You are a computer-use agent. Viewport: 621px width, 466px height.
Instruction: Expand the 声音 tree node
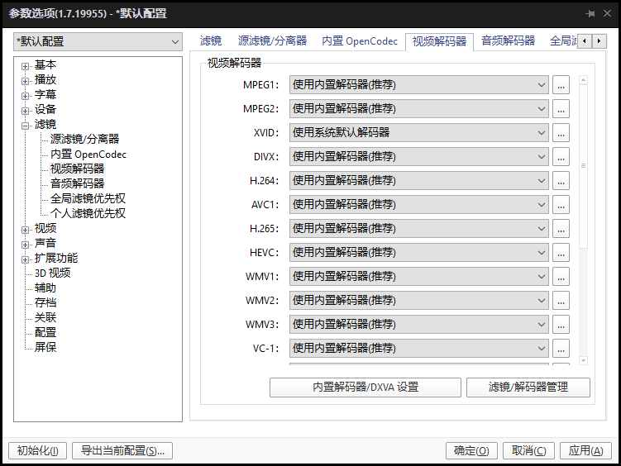[26, 245]
